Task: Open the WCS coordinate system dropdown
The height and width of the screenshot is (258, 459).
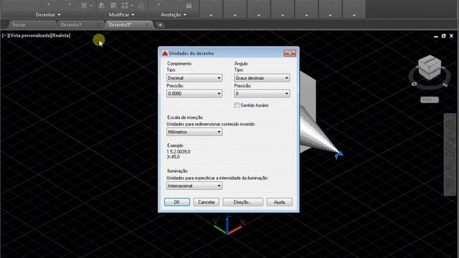Action: click(x=430, y=100)
